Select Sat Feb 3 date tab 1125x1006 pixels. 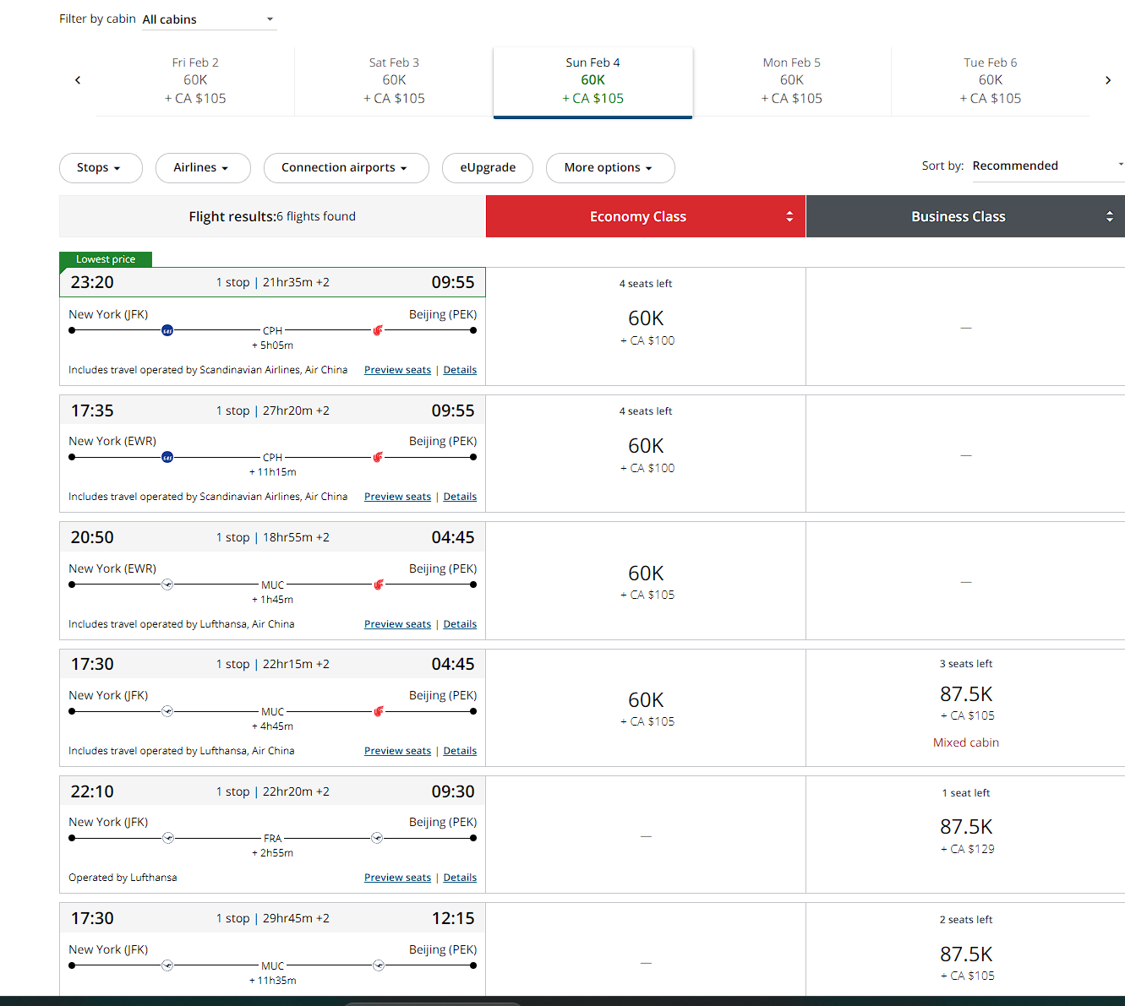pos(394,81)
